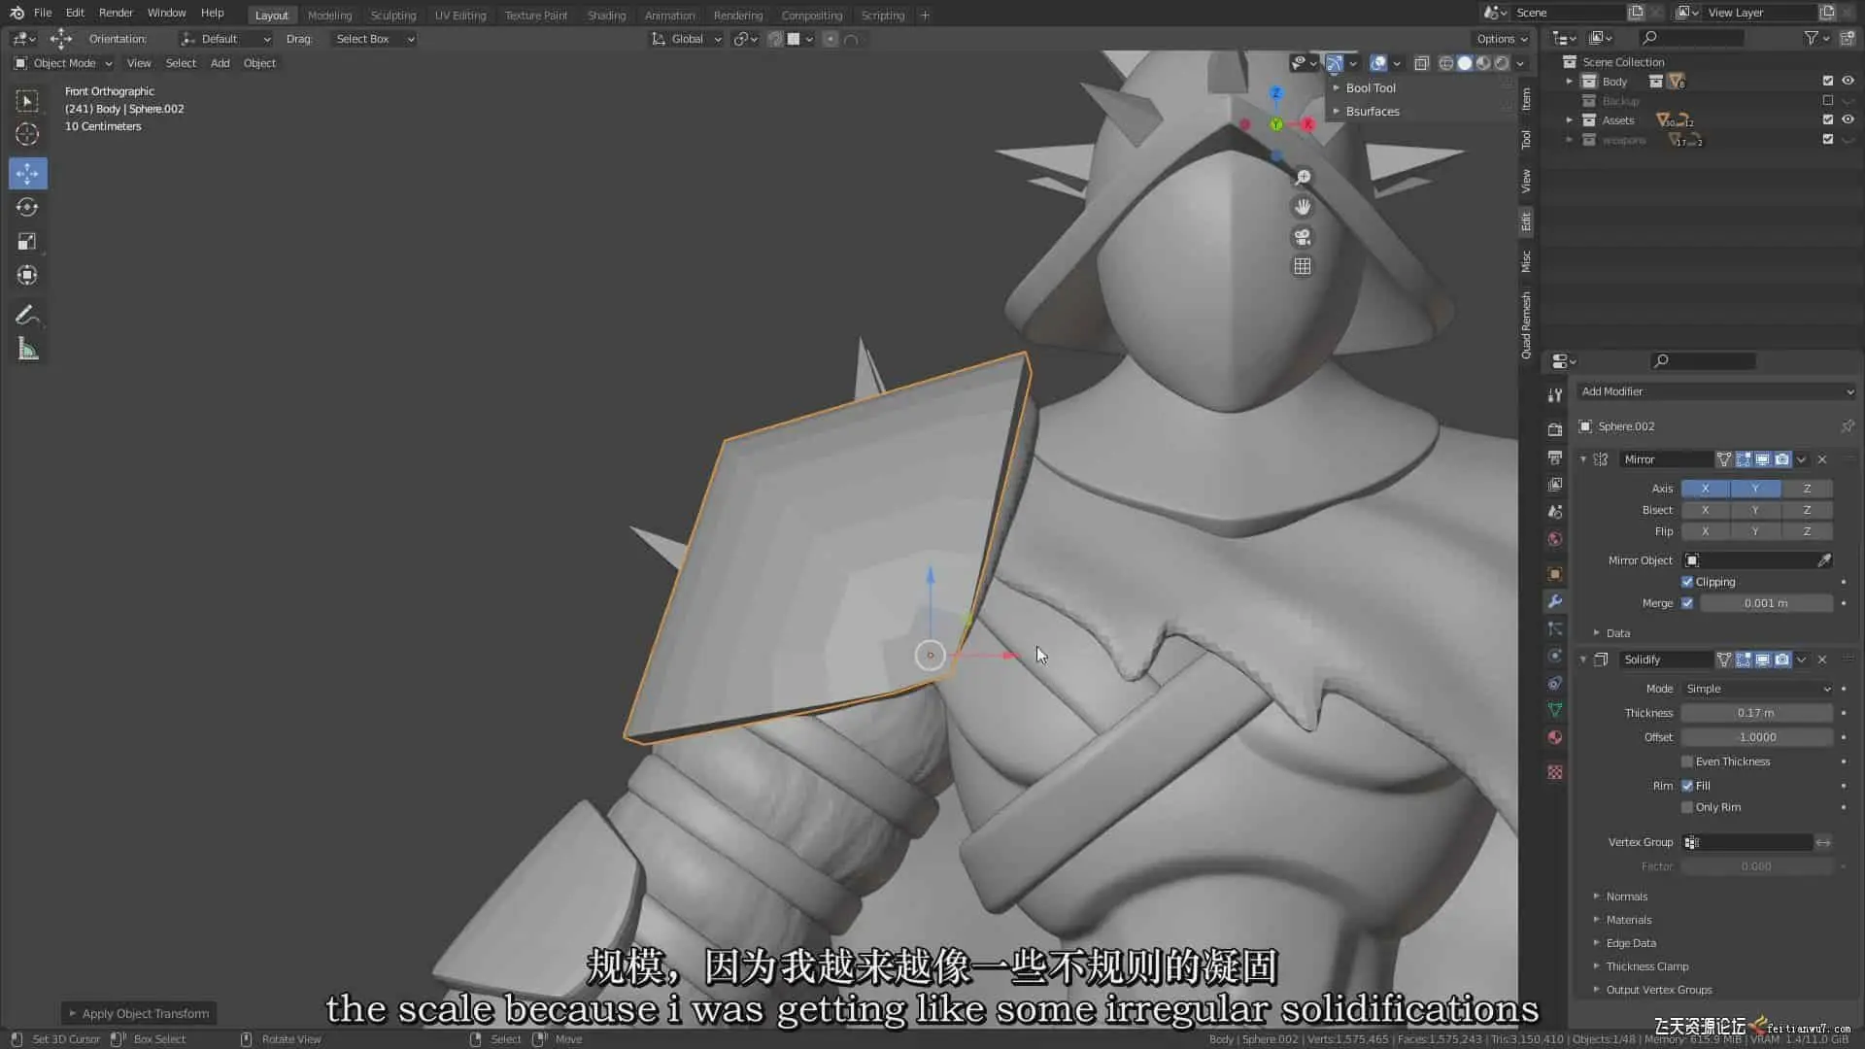
Task: Open the Render menu
Action: click(x=116, y=13)
